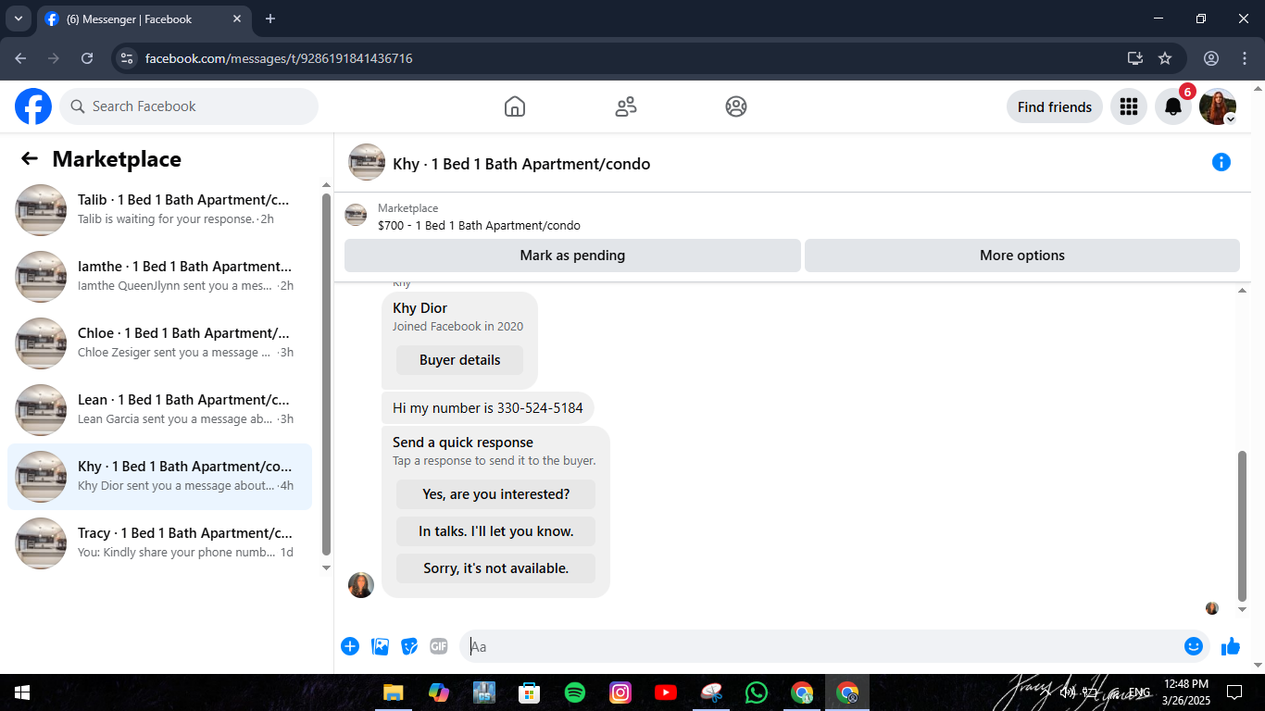Click the conversation list scrollbar
The height and width of the screenshot is (711, 1265).
(x=326, y=374)
